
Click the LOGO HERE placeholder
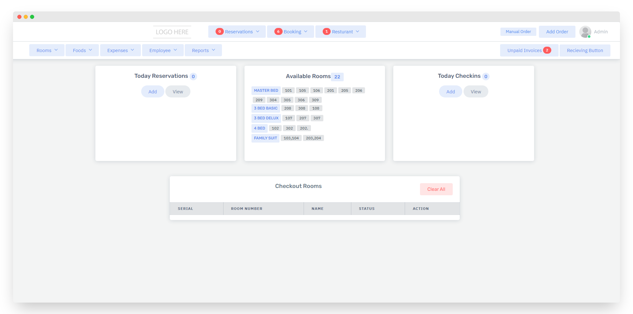click(172, 32)
